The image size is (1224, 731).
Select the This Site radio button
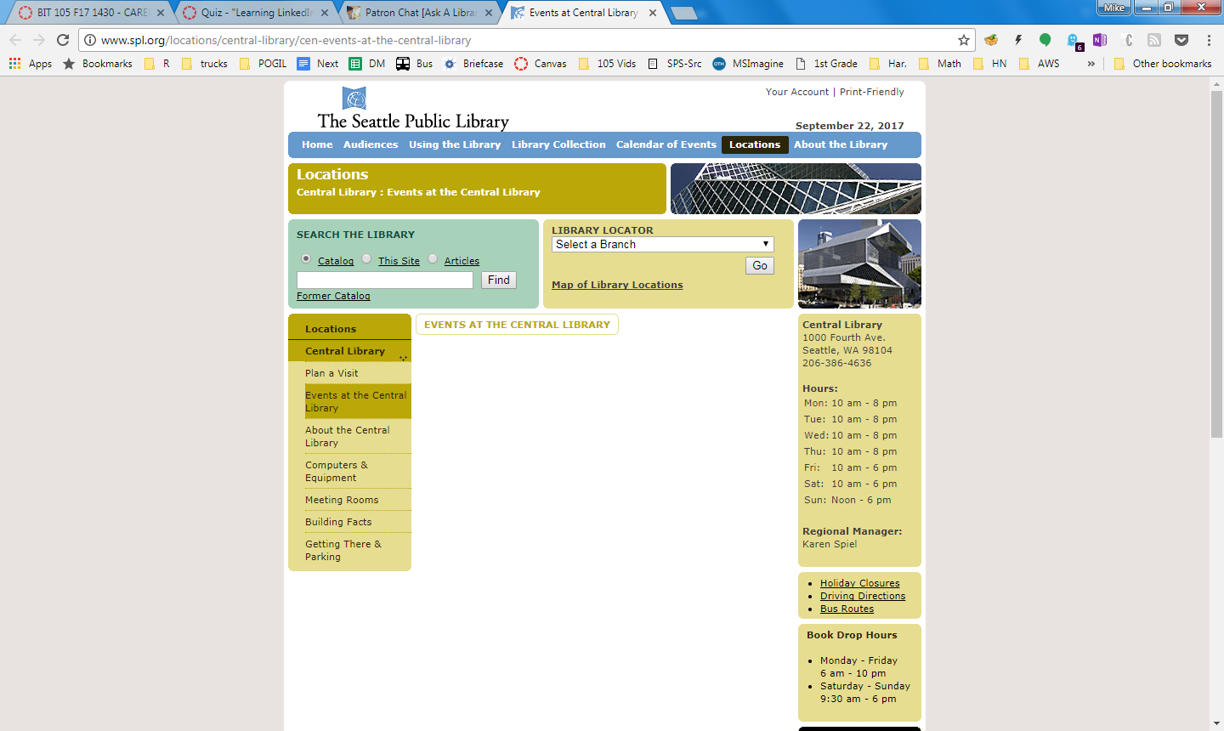click(x=366, y=258)
